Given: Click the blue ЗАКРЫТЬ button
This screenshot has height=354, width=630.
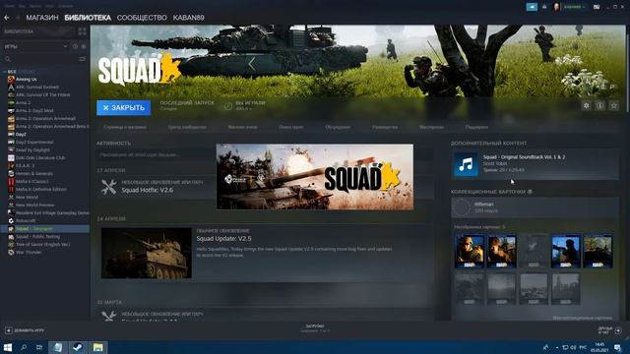Looking at the screenshot, I should (x=124, y=107).
